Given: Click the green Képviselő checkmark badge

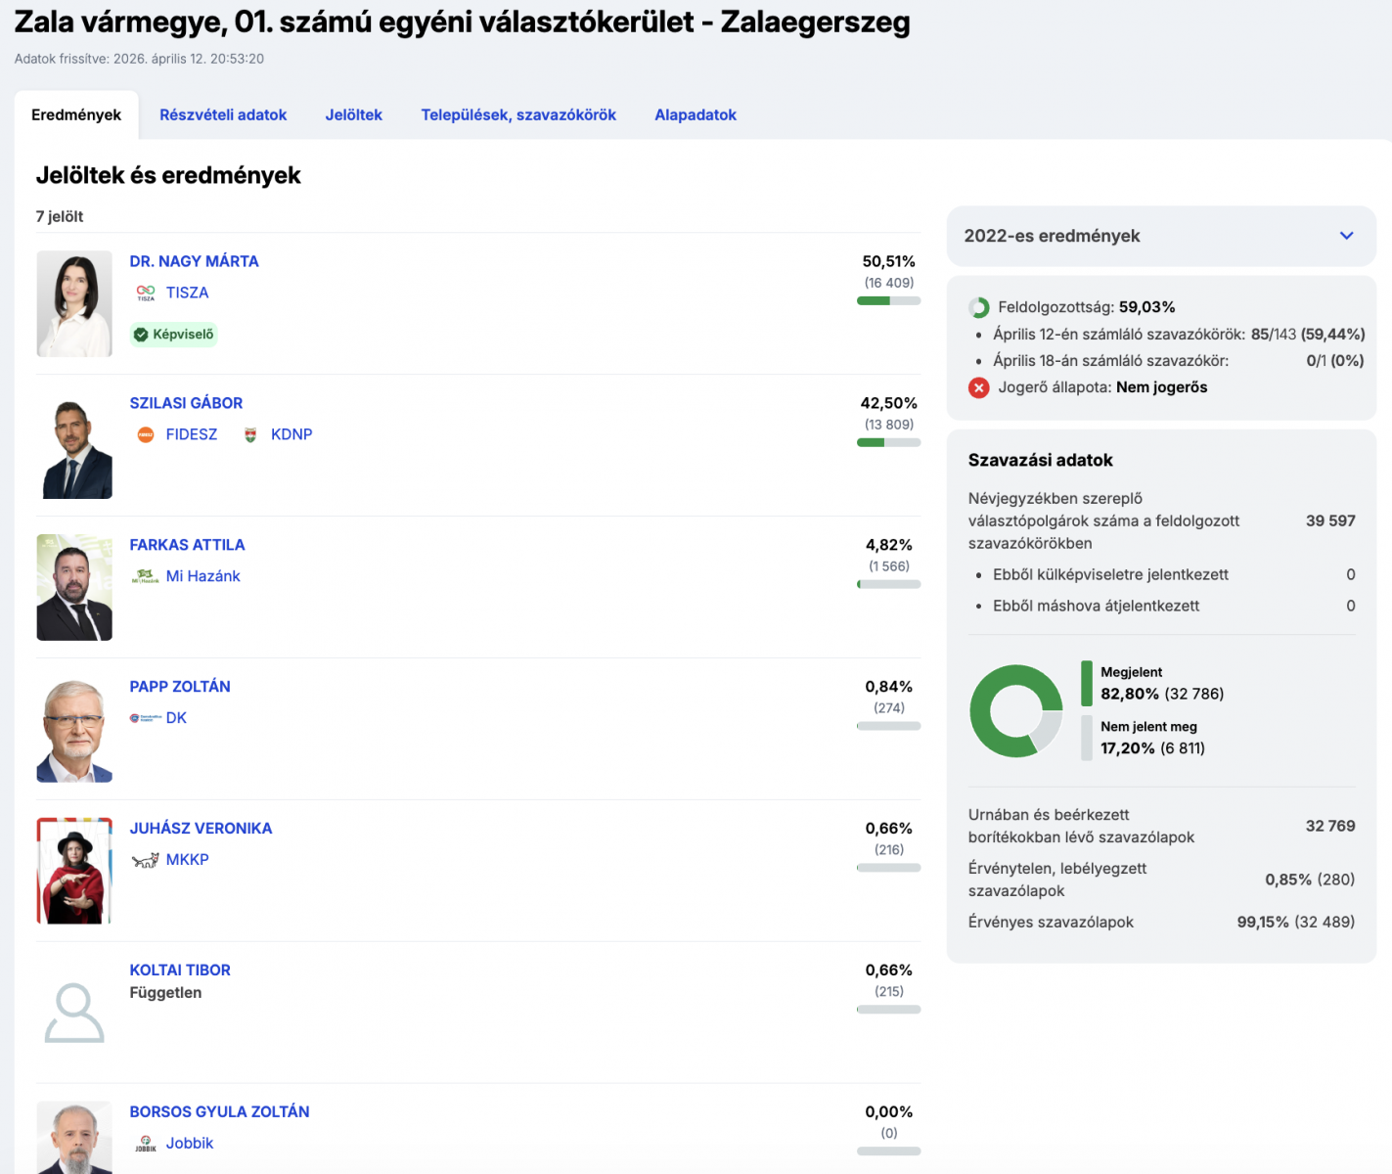Looking at the screenshot, I should pos(174,335).
